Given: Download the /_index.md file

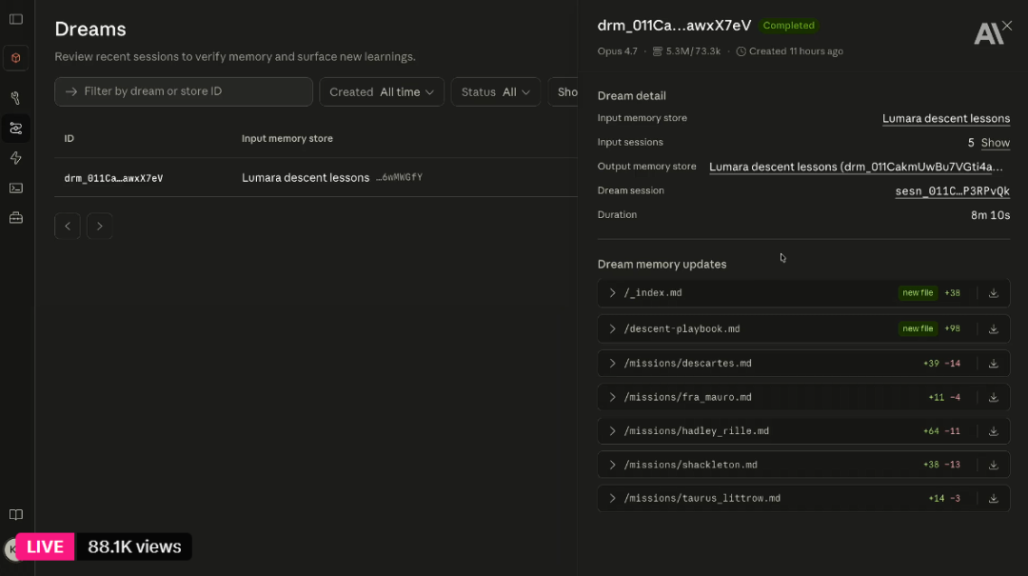Looking at the screenshot, I should [x=993, y=293].
